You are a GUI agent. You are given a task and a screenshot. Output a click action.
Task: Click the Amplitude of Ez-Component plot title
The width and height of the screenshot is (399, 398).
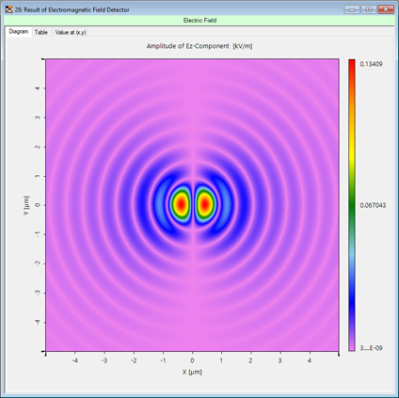point(199,46)
